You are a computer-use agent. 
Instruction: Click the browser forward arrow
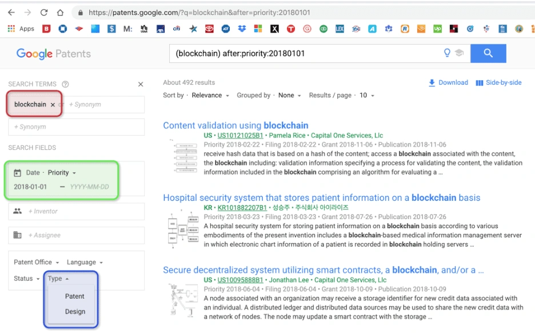(27, 13)
